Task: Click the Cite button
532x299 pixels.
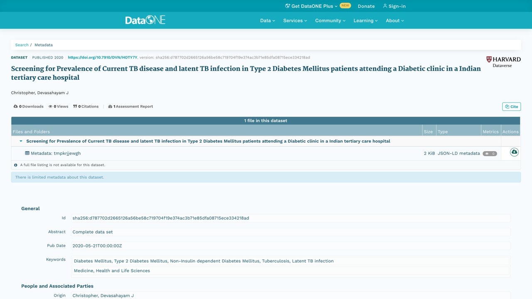Action: point(511,107)
